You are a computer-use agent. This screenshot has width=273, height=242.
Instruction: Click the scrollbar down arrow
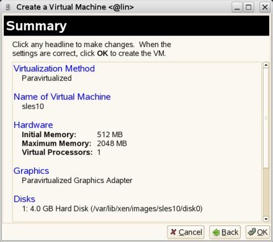click(266, 219)
